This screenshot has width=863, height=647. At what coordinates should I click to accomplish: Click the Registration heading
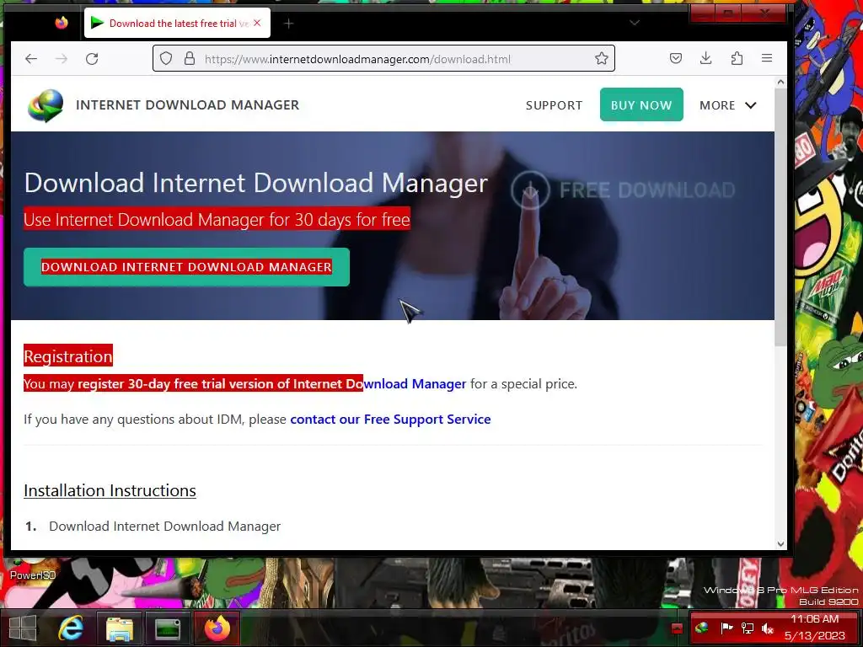pos(68,356)
